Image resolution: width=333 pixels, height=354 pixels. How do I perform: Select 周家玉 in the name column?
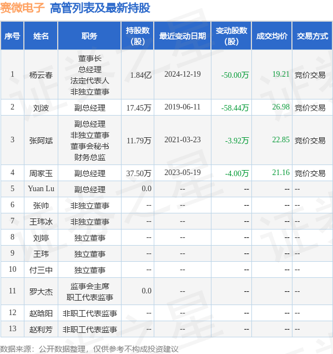click(x=41, y=173)
